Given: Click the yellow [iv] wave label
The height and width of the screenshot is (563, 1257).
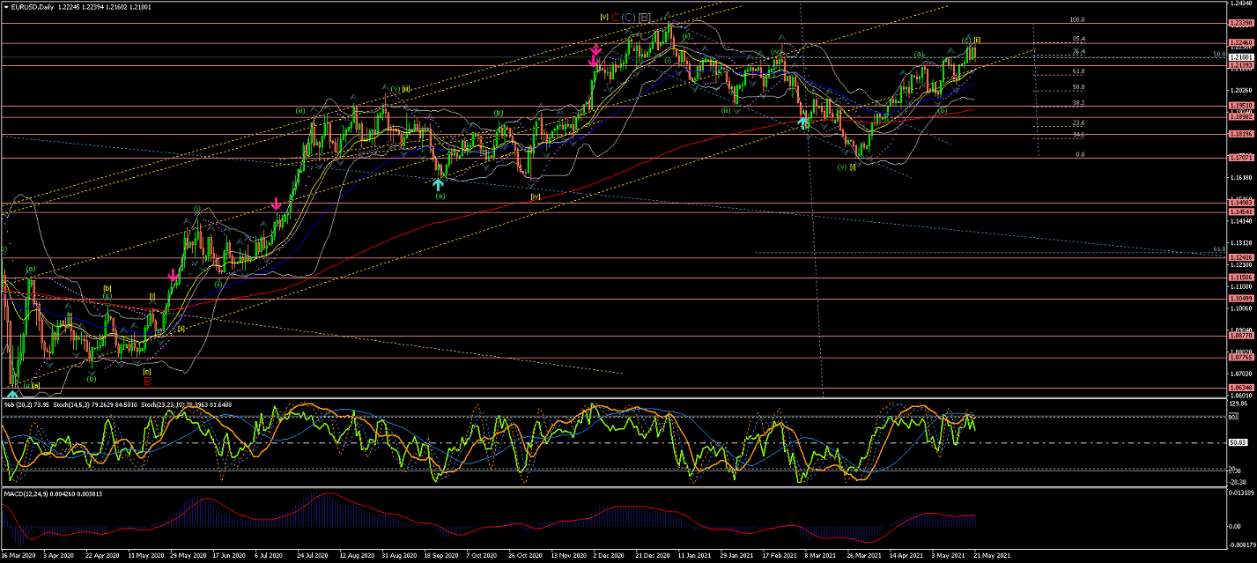Looking at the screenshot, I should (535, 196).
